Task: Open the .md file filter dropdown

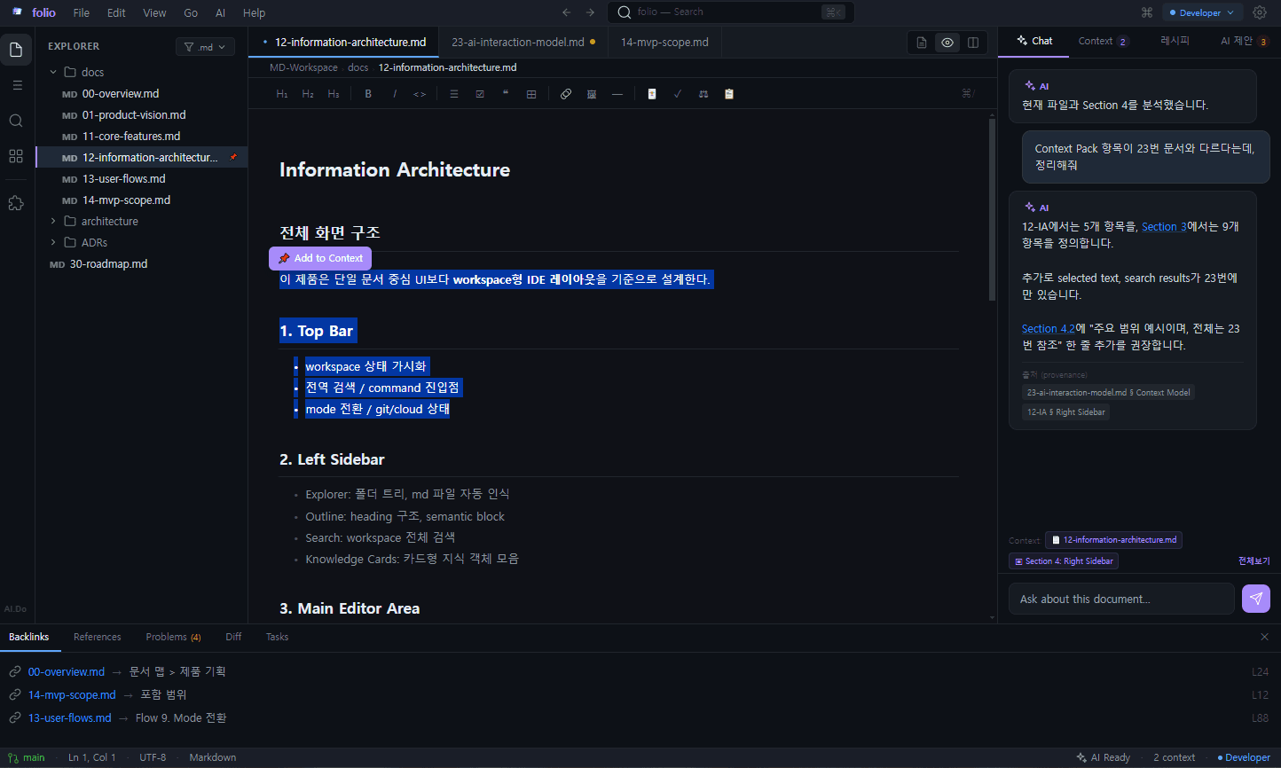Action: coord(205,47)
